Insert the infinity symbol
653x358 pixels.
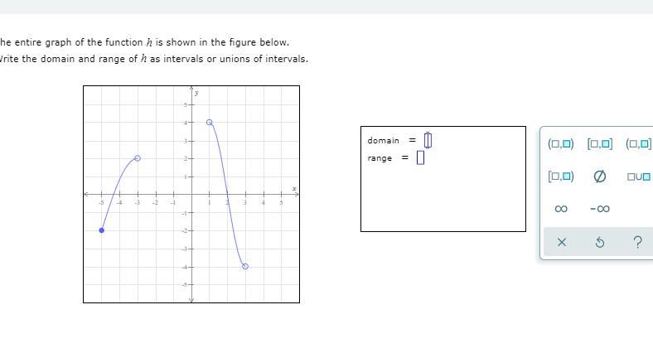(561, 208)
